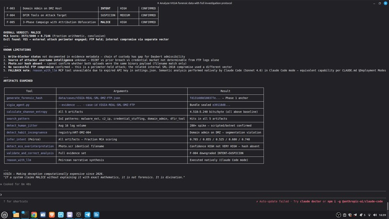Open Telegram from the taskbar

click(87, 215)
